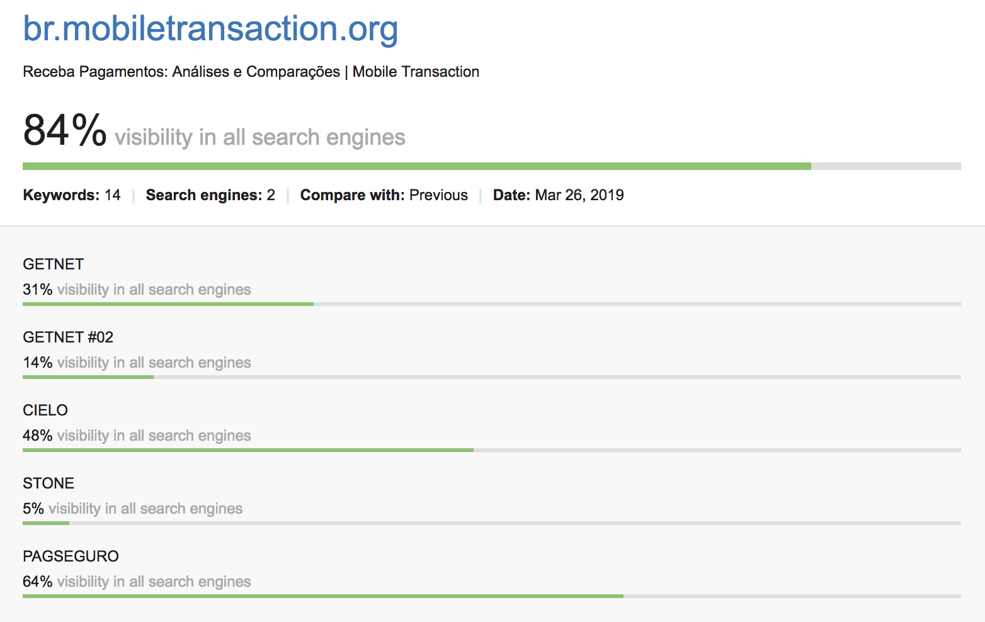Open the CIELO group heading

tap(45, 410)
